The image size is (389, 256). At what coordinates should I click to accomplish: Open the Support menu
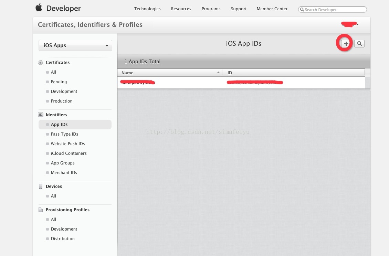click(x=239, y=9)
